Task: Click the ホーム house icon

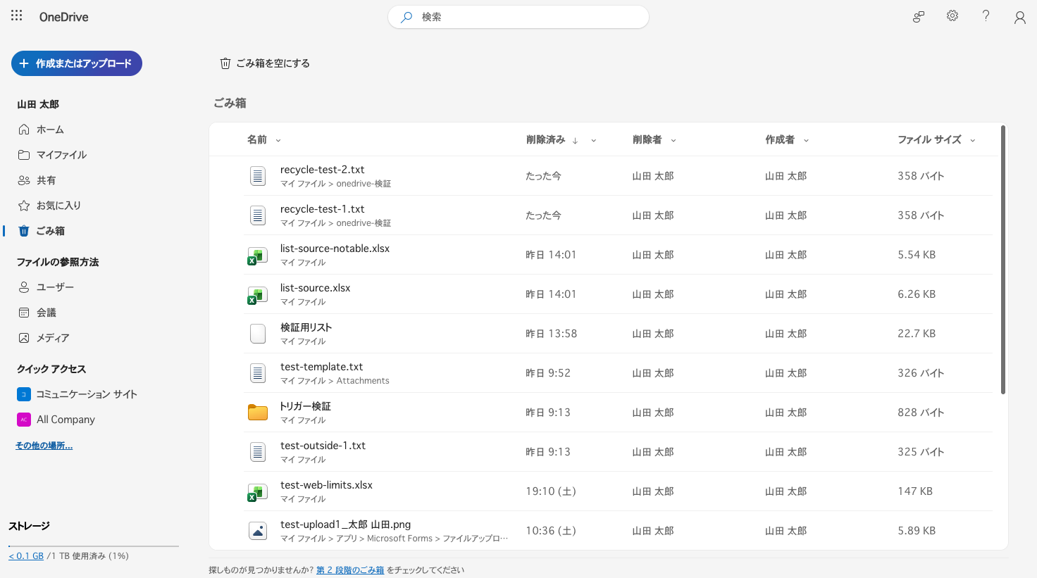Action: click(x=24, y=130)
